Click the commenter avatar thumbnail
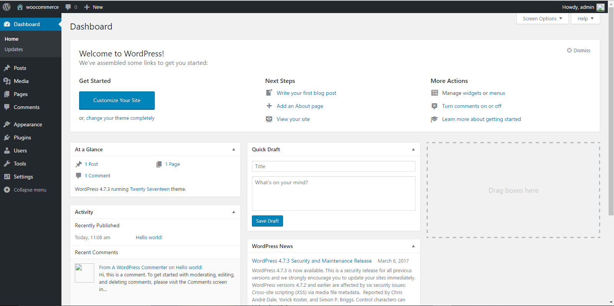 84,273
